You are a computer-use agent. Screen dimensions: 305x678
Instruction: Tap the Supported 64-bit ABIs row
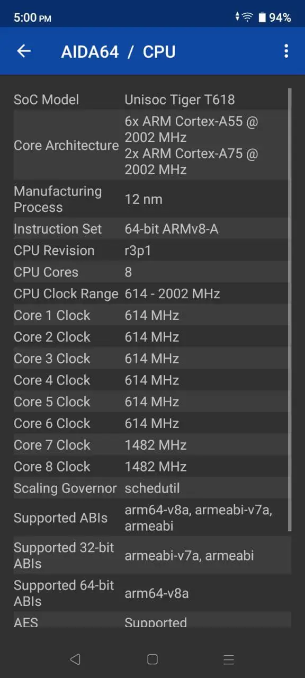click(151, 593)
